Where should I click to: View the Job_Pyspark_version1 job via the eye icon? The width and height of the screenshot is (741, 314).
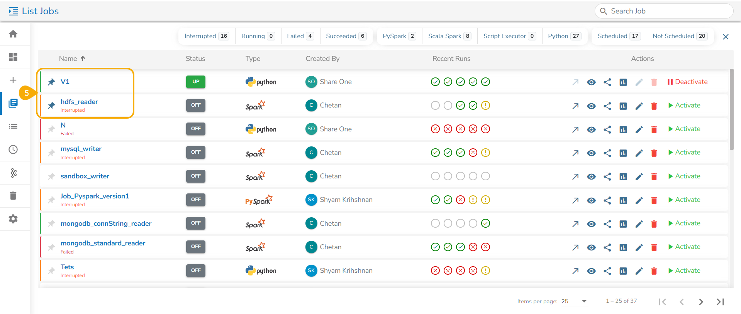[591, 200]
